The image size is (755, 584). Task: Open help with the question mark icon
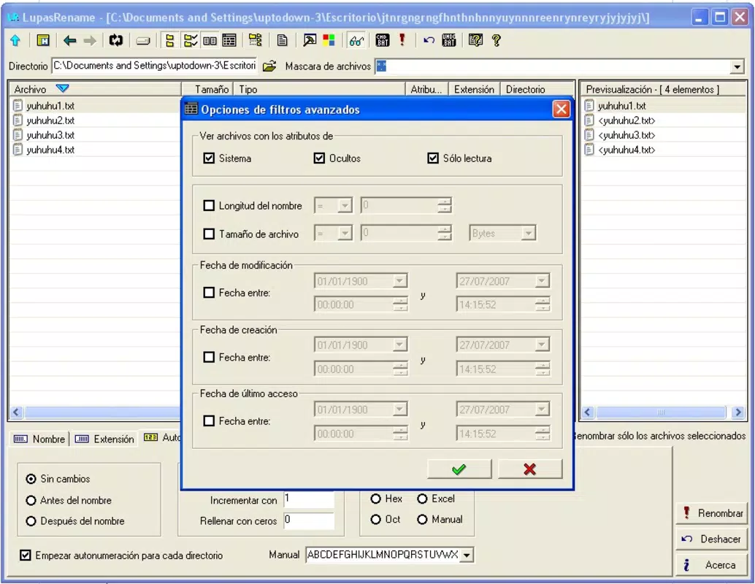pyautogui.click(x=497, y=40)
